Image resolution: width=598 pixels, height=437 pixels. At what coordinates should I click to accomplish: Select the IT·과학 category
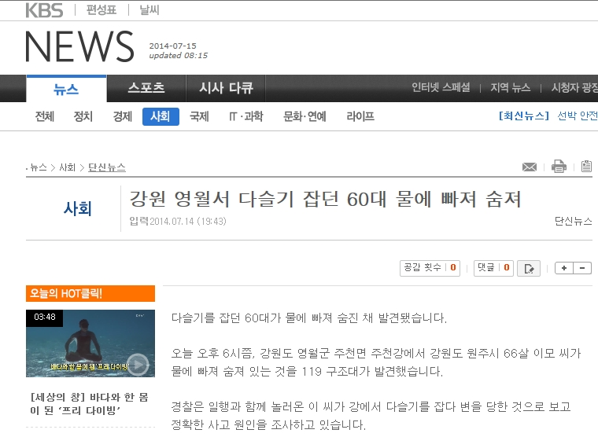pos(245,116)
